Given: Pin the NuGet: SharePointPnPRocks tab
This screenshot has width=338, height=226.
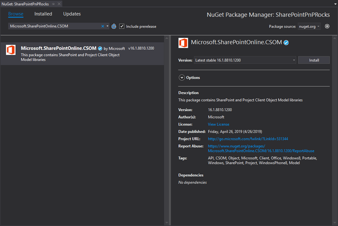Looking at the screenshot, I should click(53, 4).
